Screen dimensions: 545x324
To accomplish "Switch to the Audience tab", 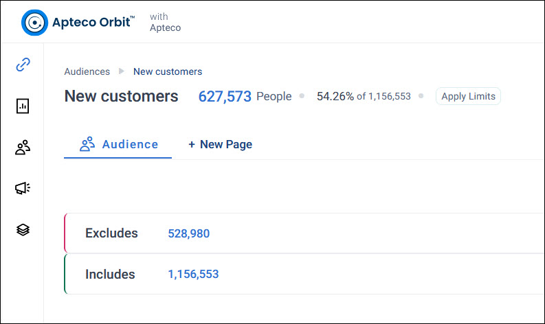I will (118, 144).
